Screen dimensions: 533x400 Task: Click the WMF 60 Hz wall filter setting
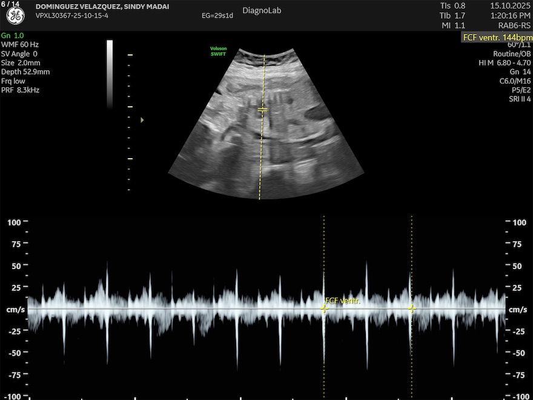(22, 45)
